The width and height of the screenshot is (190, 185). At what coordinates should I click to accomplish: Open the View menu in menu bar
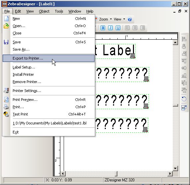[30, 11]
